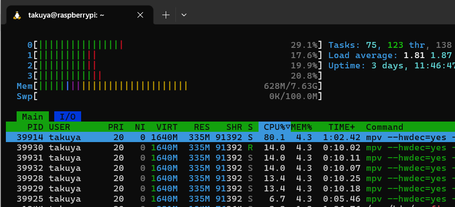Screen dimensions: 455x207
Task: Select process row PID 39932
Action: (230, 168)
